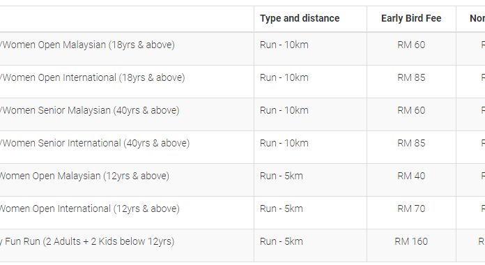Click the RM 70 early bird fee
Image resolution: width=485 pixels, height=265 pixels.
(x=411, y=209)
